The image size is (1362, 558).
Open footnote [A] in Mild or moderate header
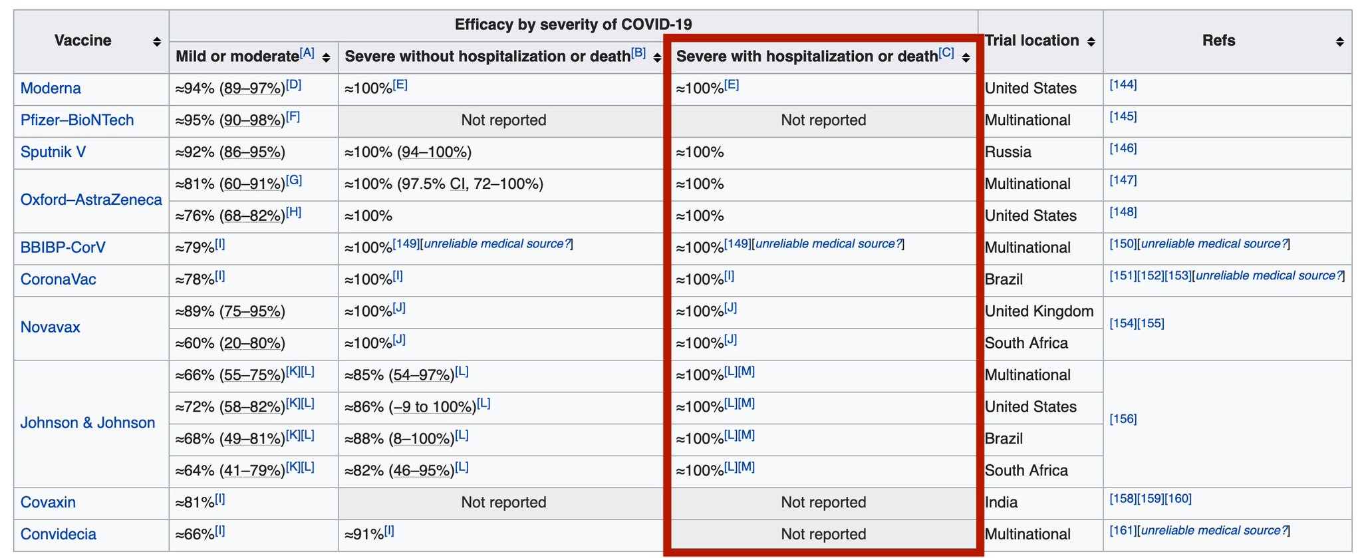point(307,53)
